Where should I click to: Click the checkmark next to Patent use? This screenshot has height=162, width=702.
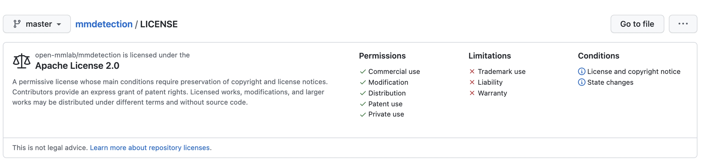pyautogui.click(x=363, y=104)
